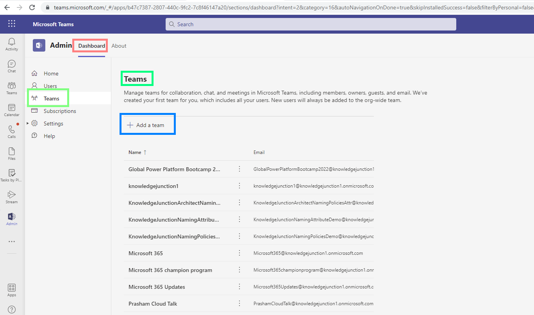Open more options for Prasham Cloud Talk

(239, 303)
